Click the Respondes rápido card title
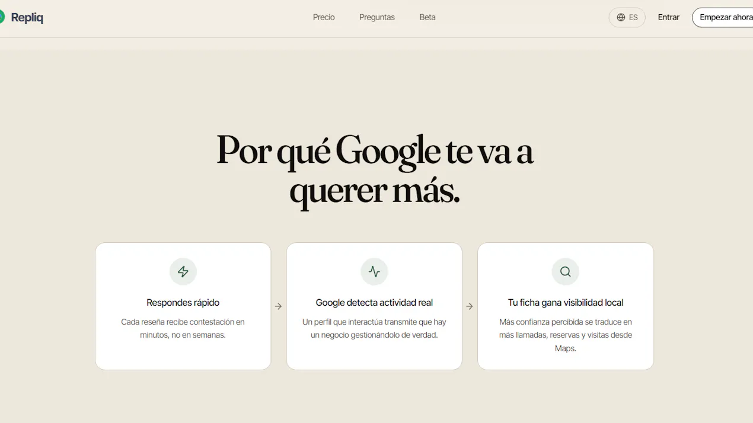 click(183, 303)
